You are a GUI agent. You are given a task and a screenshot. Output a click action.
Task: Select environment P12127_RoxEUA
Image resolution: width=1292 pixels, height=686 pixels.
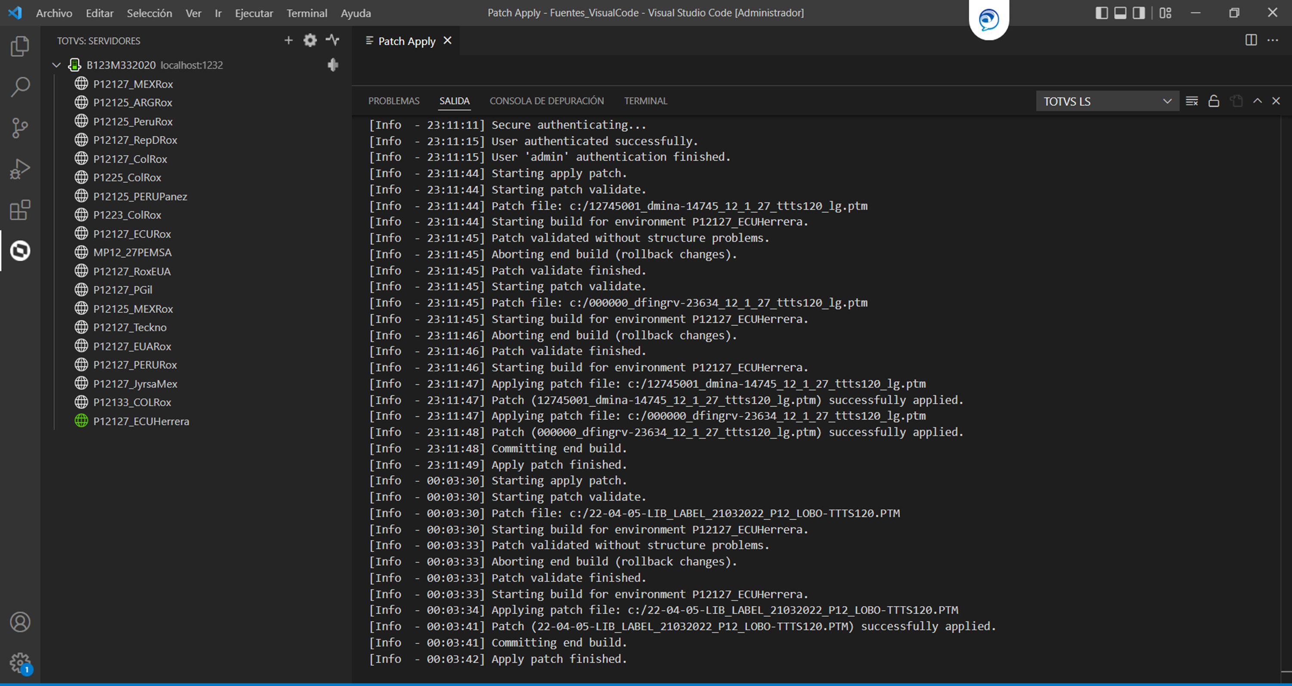[x=132, y=271]
